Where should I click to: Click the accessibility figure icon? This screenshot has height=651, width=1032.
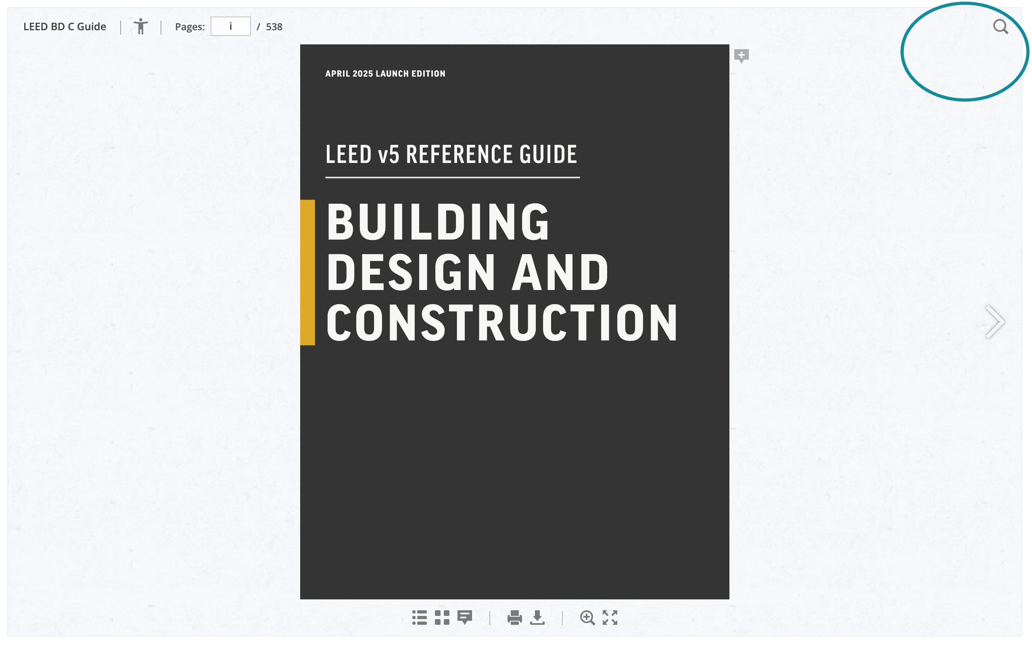(140, 27)
